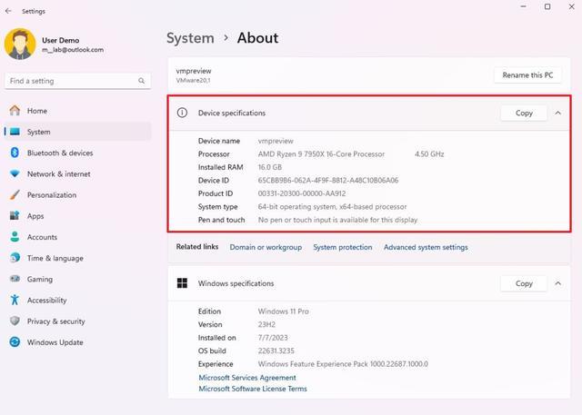Click the Windows logo beside Windows specifications
This screenshot has width=582, height=415.
click(182, 283)
